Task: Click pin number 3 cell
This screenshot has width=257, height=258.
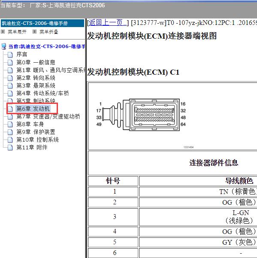Action: click(113, 217)
